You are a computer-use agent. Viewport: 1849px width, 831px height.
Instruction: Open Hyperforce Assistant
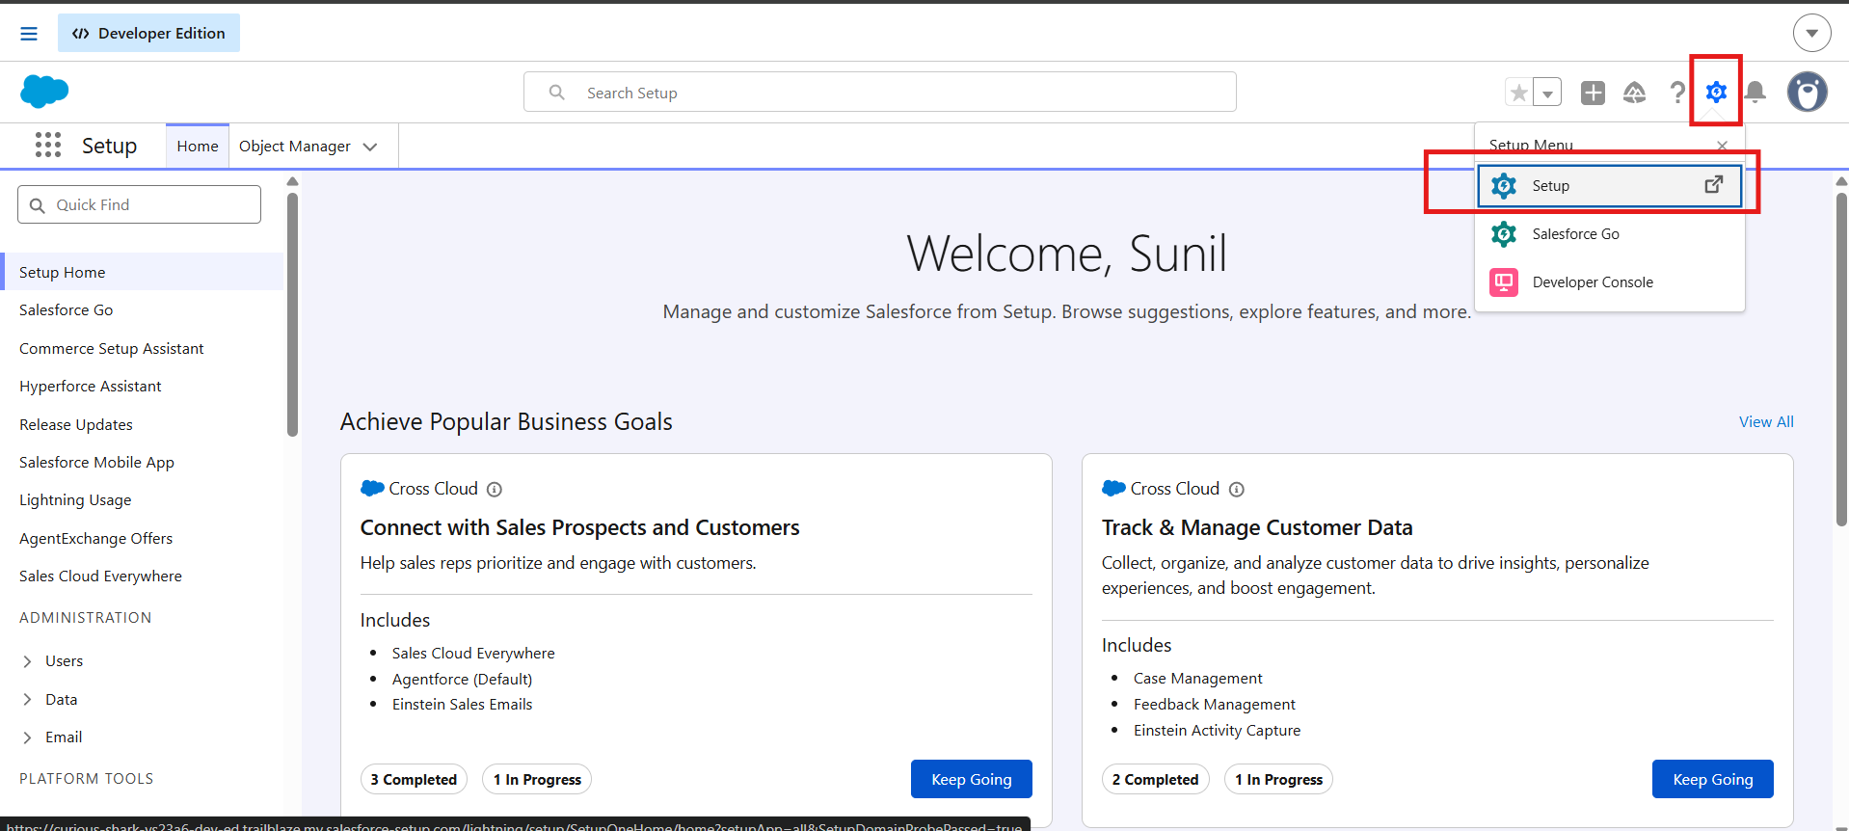(x=91, y=387)
